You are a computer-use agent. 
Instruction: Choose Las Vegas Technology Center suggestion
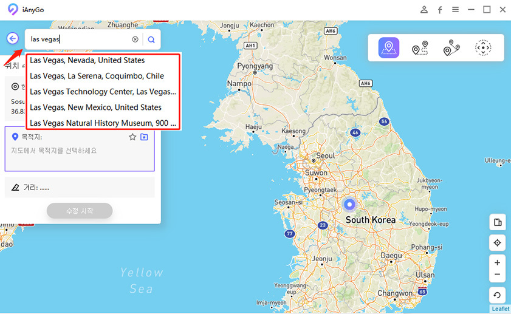(x=103, y=92)
